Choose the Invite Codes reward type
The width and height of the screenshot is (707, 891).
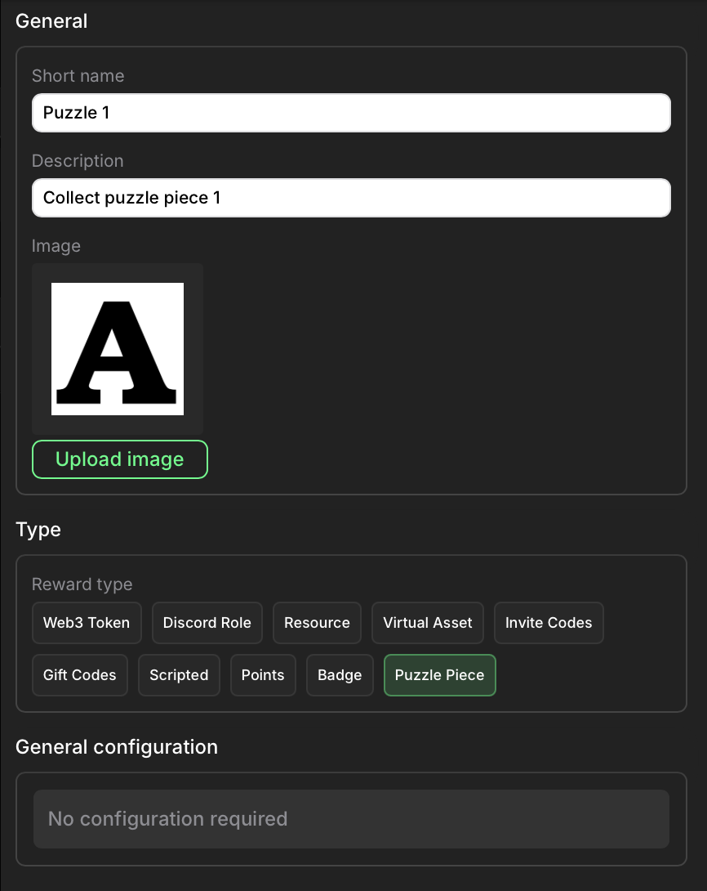click(x=549, y=623)
